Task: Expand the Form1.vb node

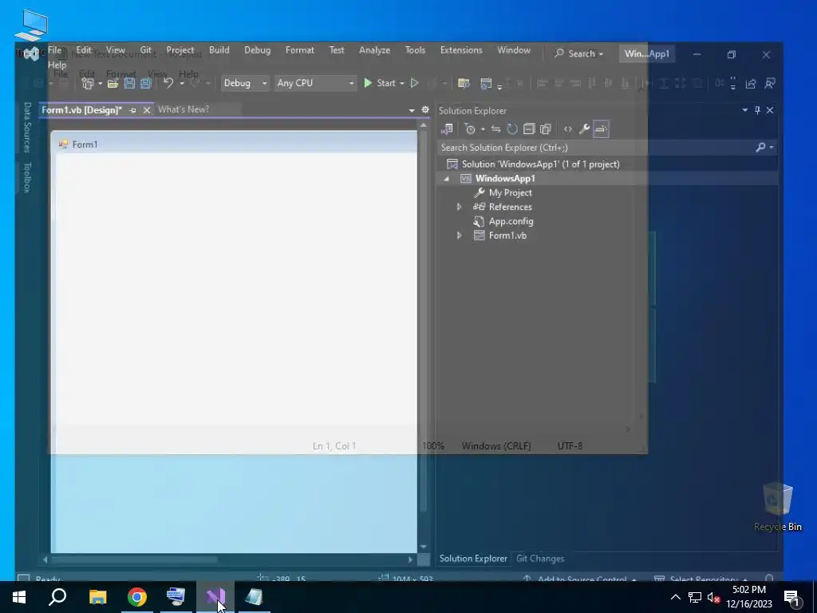Action: (459, 235)
